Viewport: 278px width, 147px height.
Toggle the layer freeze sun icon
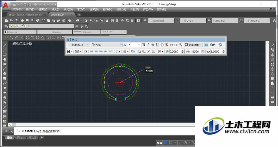15,26
